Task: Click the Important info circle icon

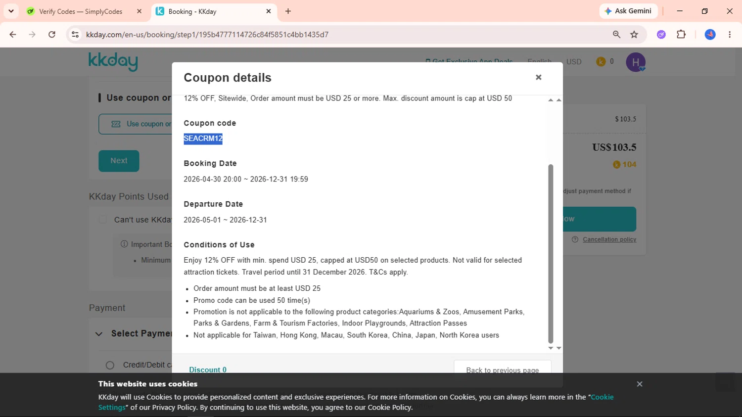Action: (x=124, y=244)
